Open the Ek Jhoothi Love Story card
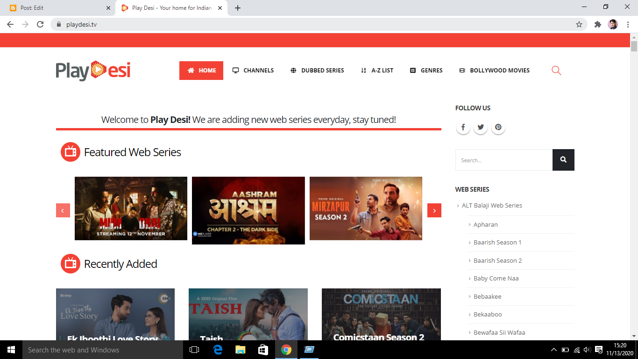 (x=115, y=314)
